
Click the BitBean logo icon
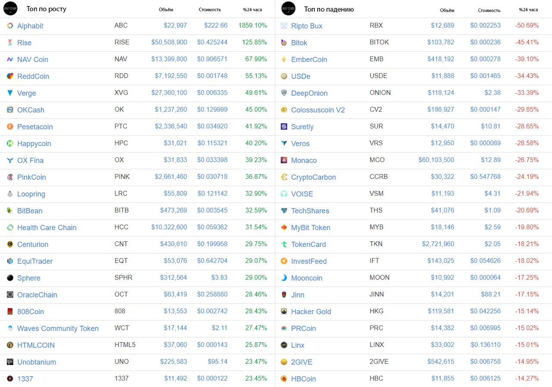pos(10,211)
